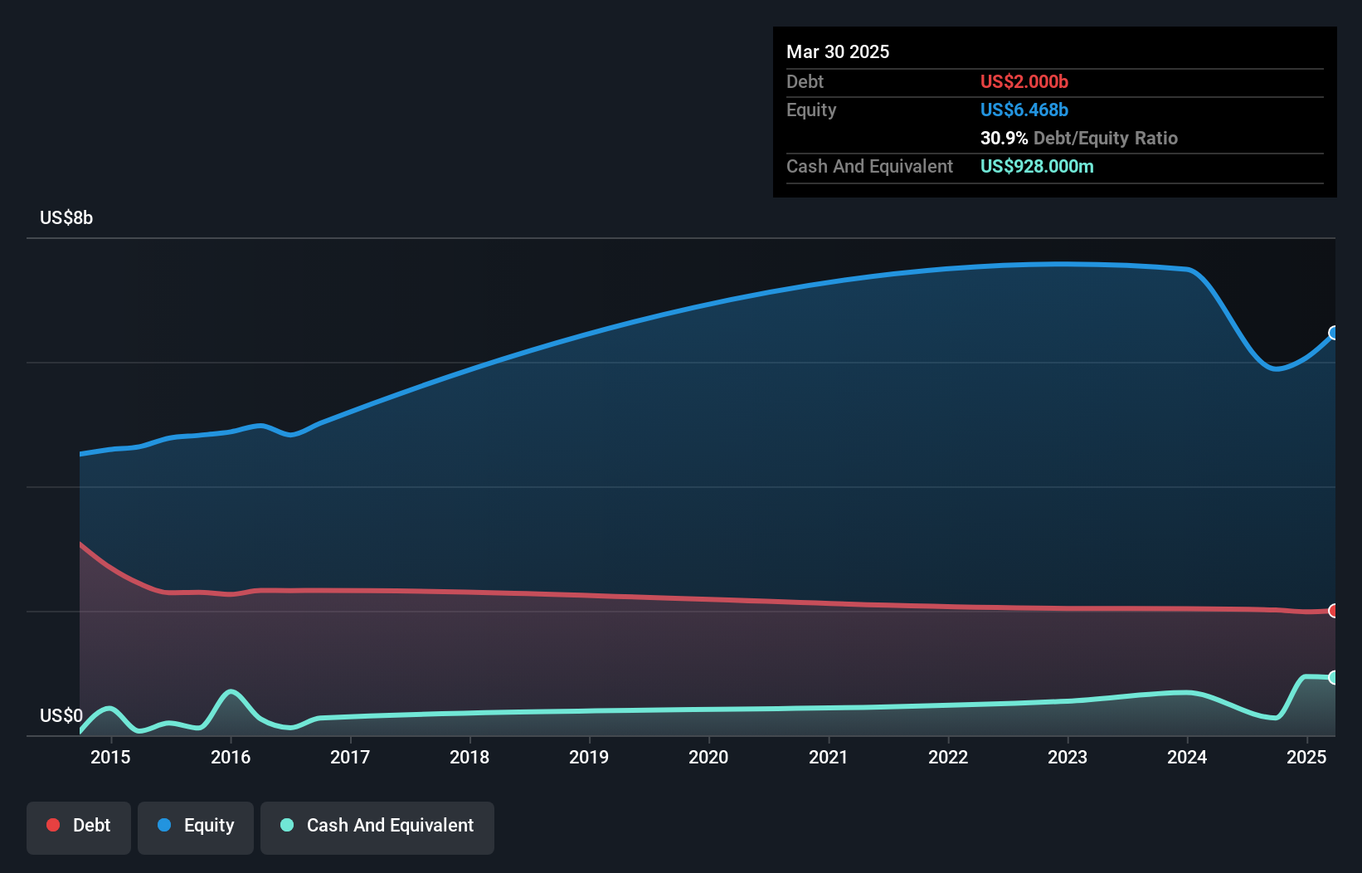
Task: Click the 2018 x-axis label
Action: 469,757
